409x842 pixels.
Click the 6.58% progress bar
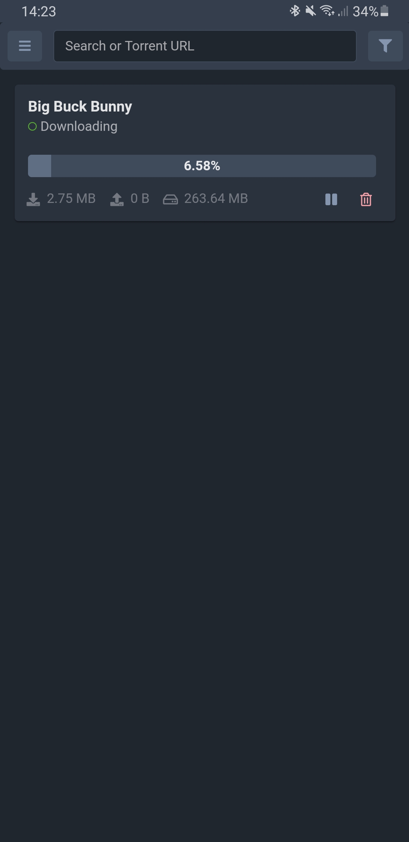202,166
